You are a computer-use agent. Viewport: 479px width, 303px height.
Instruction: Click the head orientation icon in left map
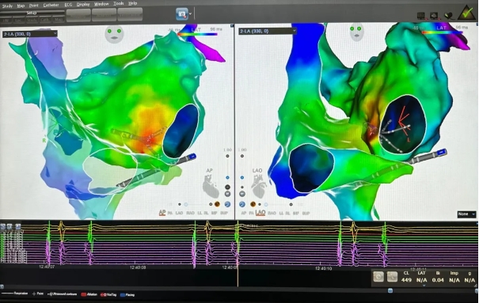(114, 33)
